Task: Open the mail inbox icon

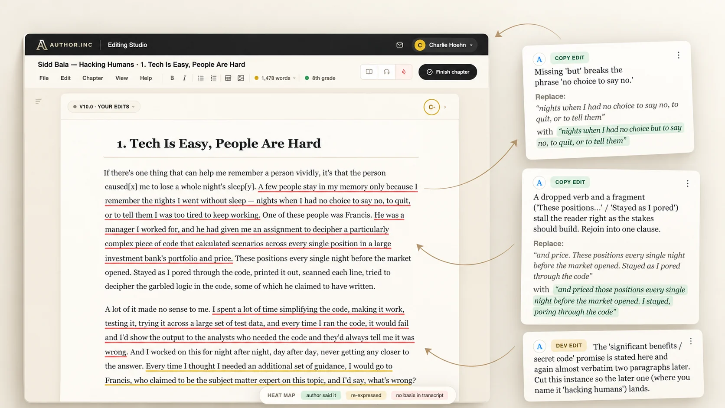Action: pyautogui.click(x=400, y=45)
